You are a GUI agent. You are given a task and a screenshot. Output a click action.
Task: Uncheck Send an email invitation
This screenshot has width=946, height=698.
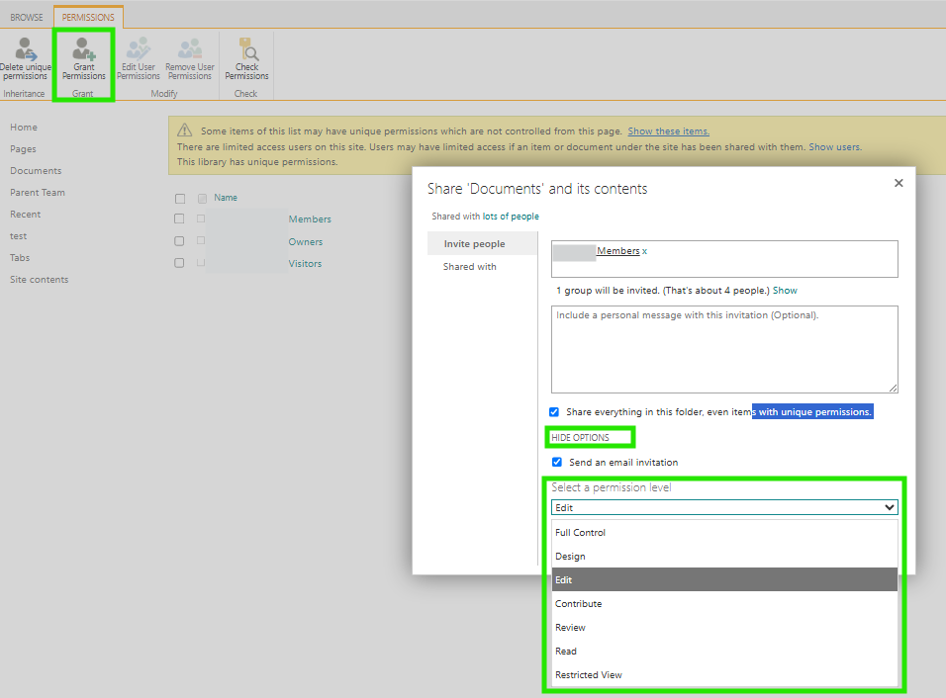pyautogui.click(x=557, y=463)
